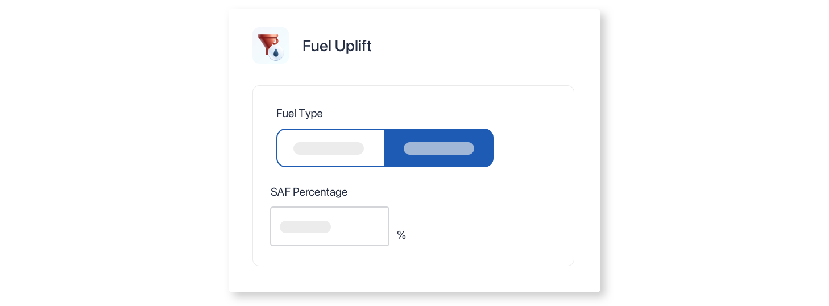Tap the light placeholder in the selected blue segment
Screen dimensions: 829x306
click(439, 148)
